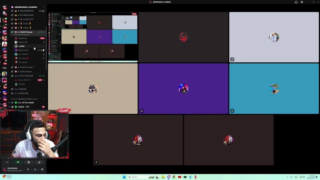Focus the dark tile with red bearded avatar
Screen dimensions: 320x180
pyautogui.click(x=183, y=37)
